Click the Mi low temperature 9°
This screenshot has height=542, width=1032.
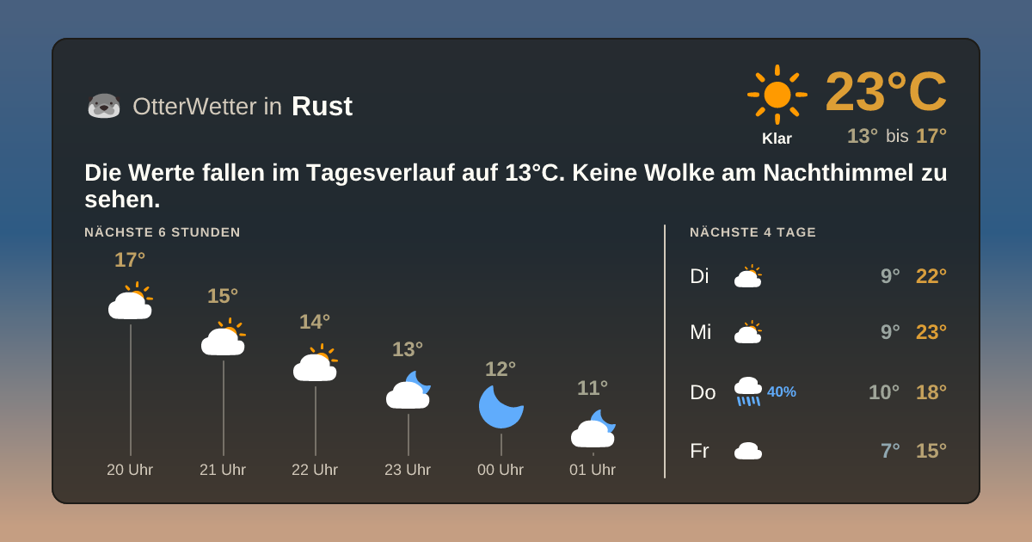coord(890,332)
